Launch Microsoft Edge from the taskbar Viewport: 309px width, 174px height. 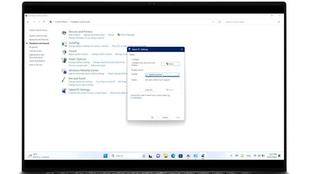point(173,156)
